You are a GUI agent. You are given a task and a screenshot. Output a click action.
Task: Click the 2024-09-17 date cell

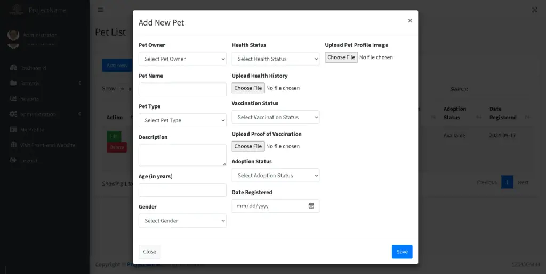click(x=502, y=136)
